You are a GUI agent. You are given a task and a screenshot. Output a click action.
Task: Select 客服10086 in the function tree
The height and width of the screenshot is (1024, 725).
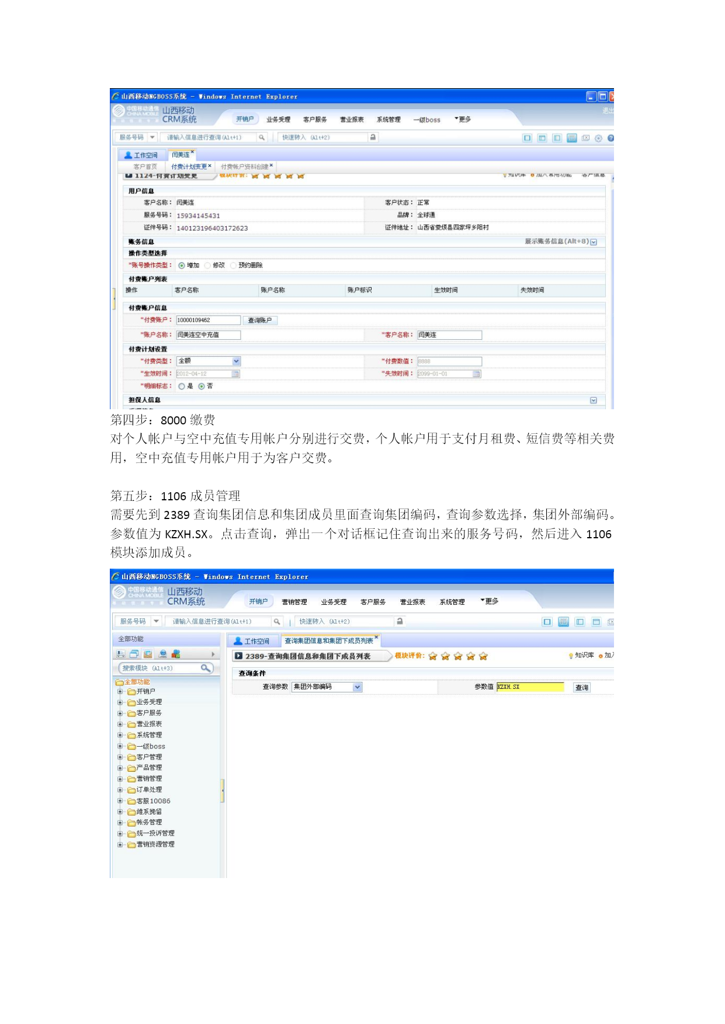click(x=153, y=801)
